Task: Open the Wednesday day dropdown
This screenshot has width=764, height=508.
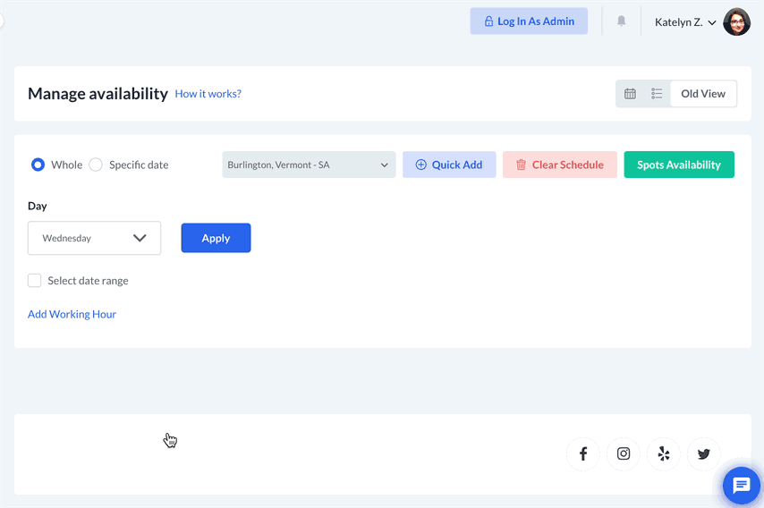Action: 94,238
